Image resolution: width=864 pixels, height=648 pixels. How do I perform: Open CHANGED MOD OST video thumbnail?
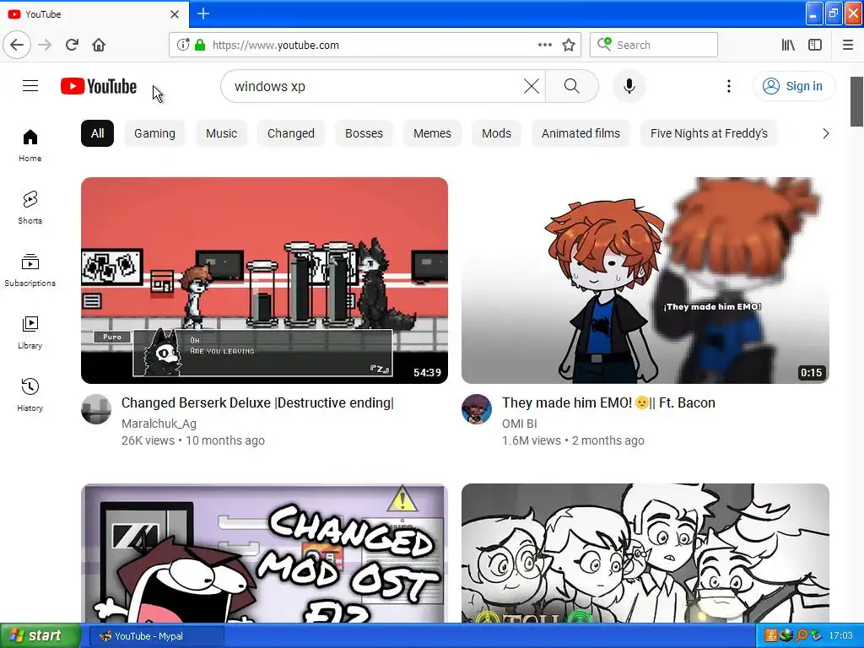tap(264, 553)
